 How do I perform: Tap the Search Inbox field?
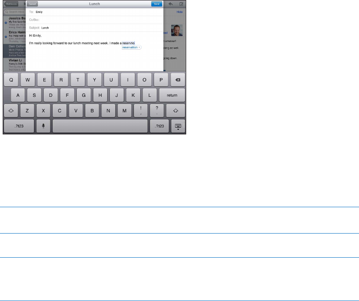(x=15, y=12)
